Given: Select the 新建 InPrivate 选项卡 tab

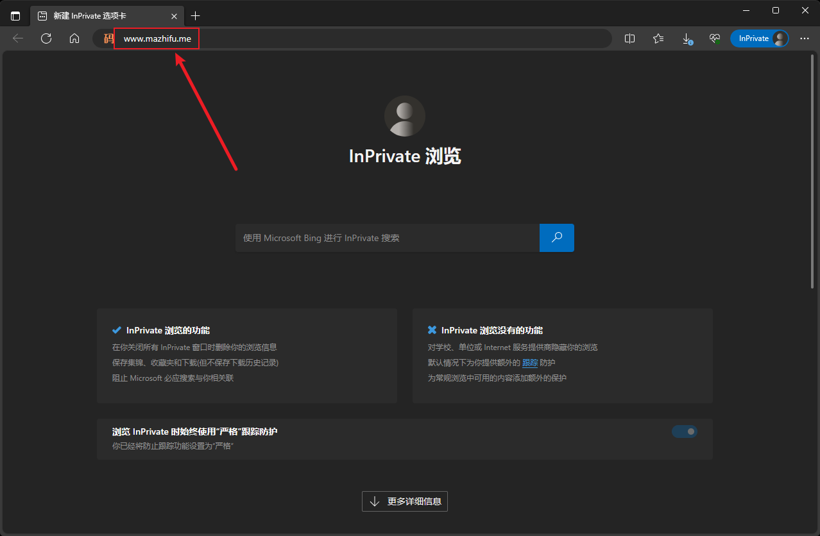Looking at the screenshot, I should point(103,16).
